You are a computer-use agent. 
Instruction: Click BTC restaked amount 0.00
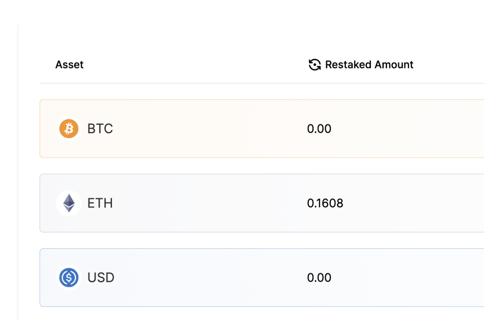(319, 129)
